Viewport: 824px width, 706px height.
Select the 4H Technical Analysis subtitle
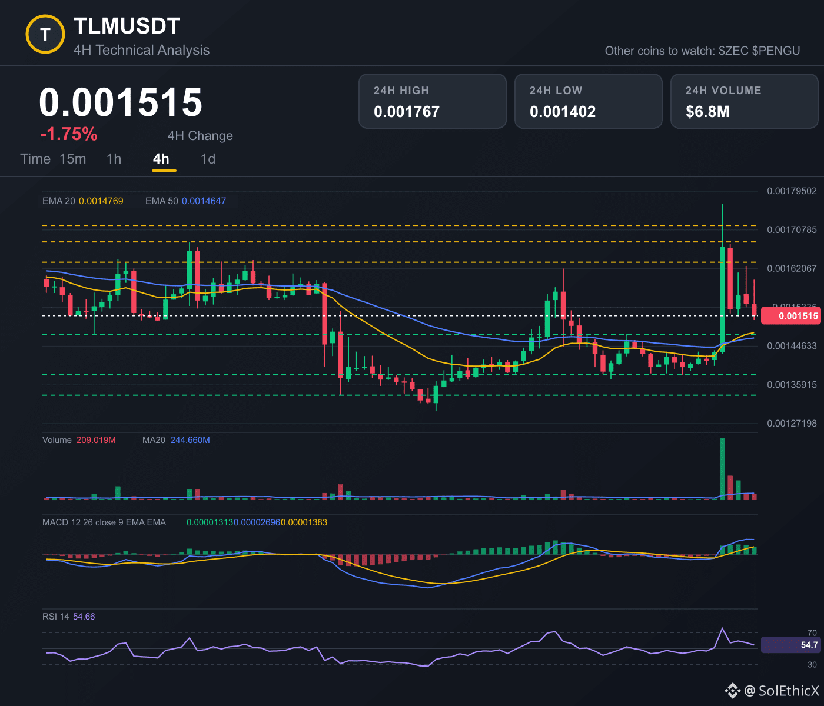[141, 50]
